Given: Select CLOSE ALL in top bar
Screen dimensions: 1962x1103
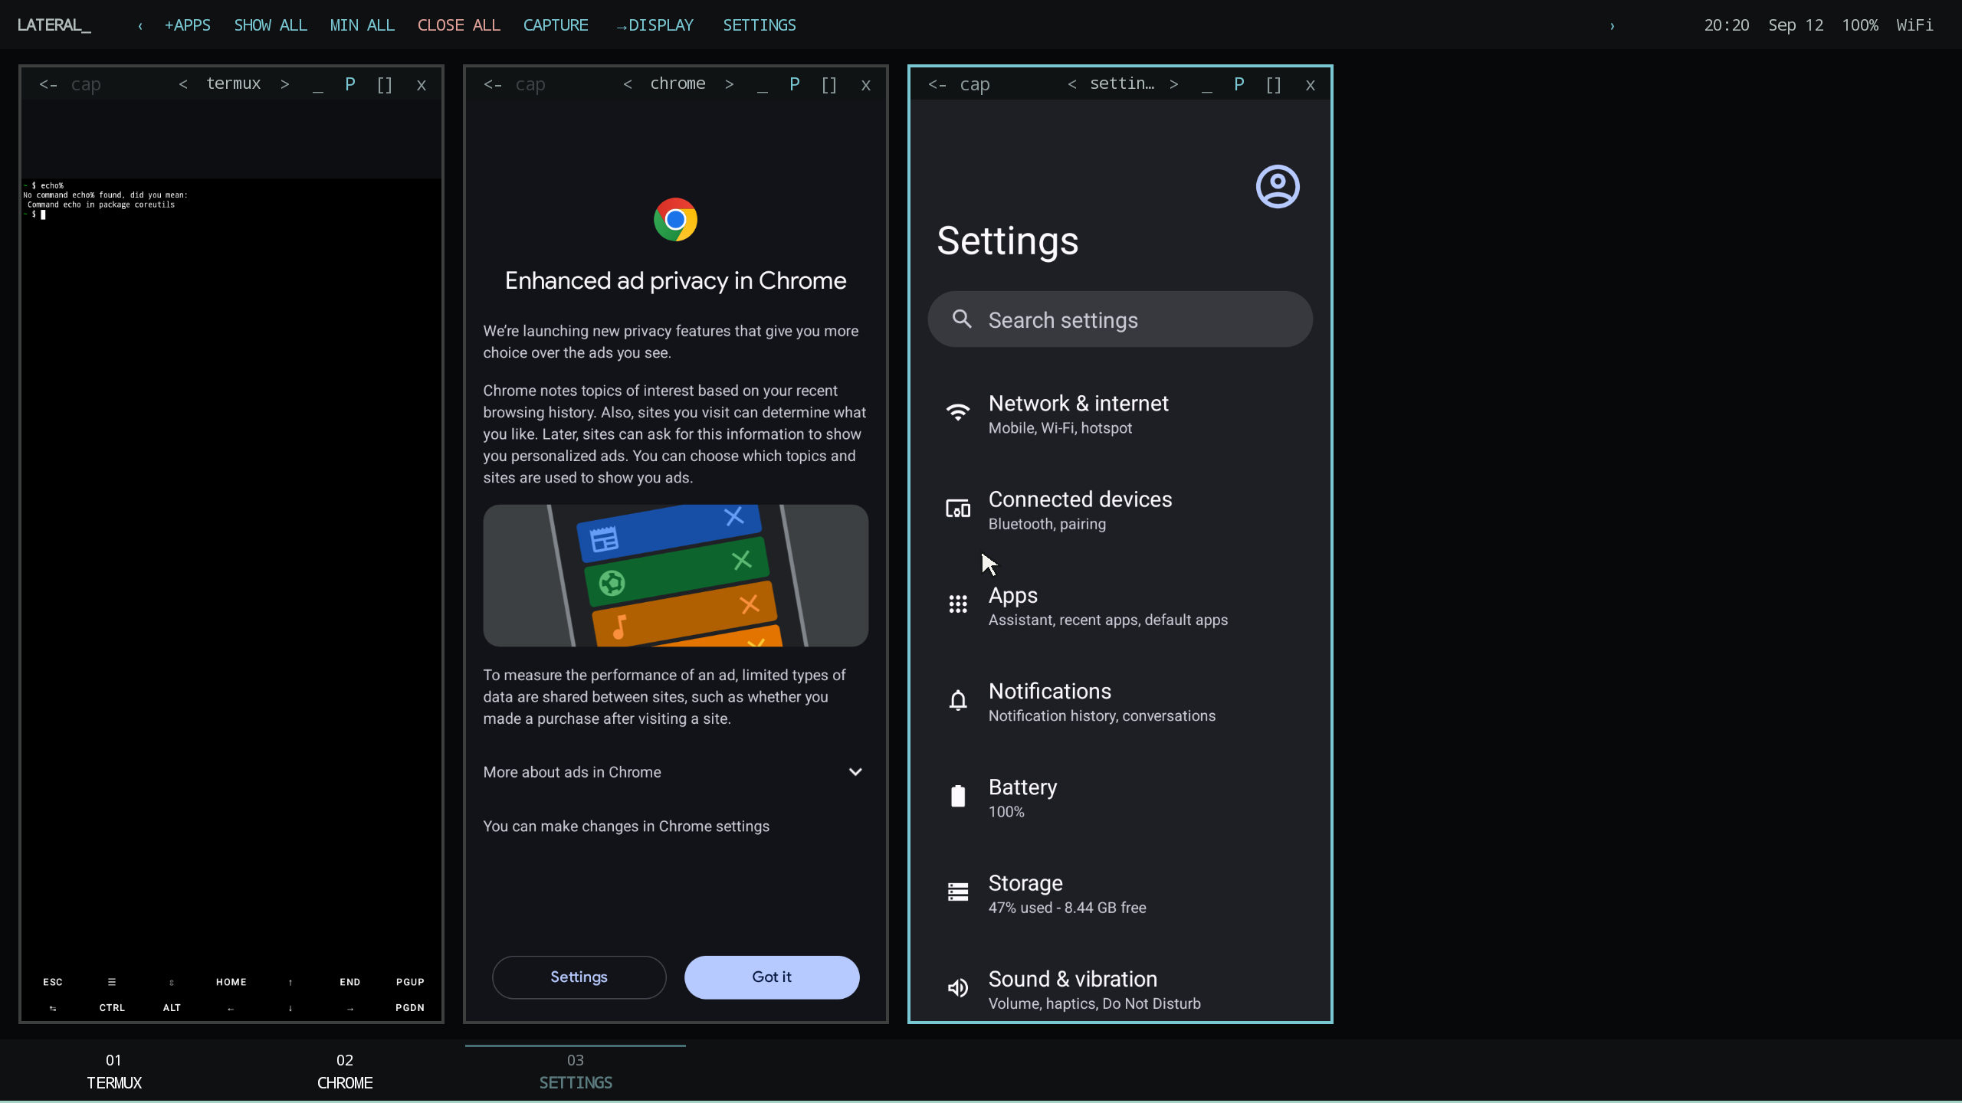Looking at the screenshot, I should [459, 25].
